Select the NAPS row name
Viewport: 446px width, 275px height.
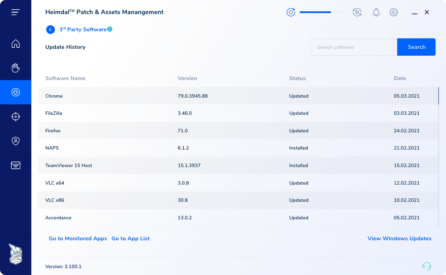[x=52, y=148]
